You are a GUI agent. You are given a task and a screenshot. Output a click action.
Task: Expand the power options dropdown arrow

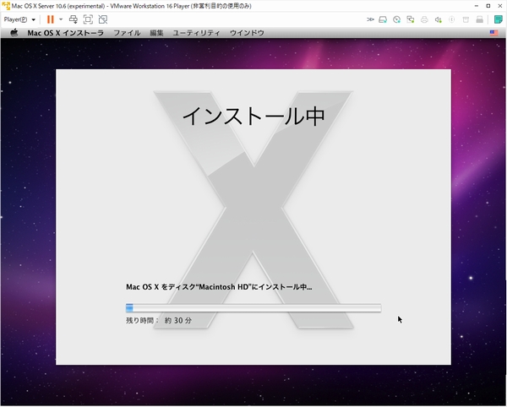click(61, 19)
